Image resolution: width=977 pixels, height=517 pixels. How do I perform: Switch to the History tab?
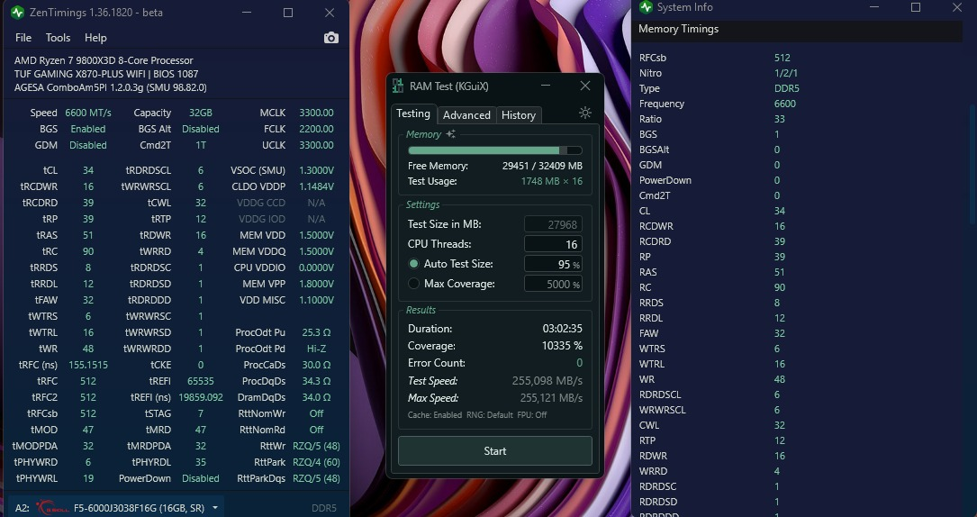pos(519,115)
